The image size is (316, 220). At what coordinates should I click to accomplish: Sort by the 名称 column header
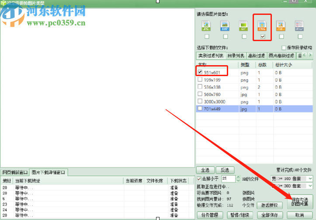click(x=217, y=65)
